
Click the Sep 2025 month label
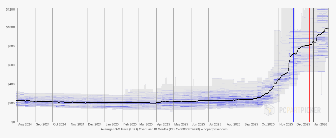coord(251,125)
